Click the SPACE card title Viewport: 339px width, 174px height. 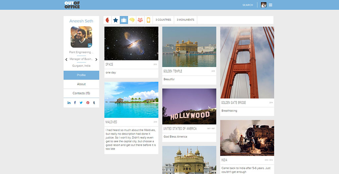tap(109, 64)
